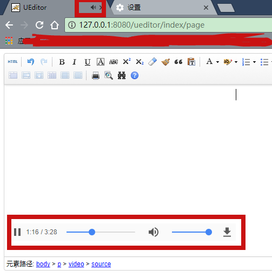272x276 pixels.
Task: Go back in browser history
Action: (9, 25)
